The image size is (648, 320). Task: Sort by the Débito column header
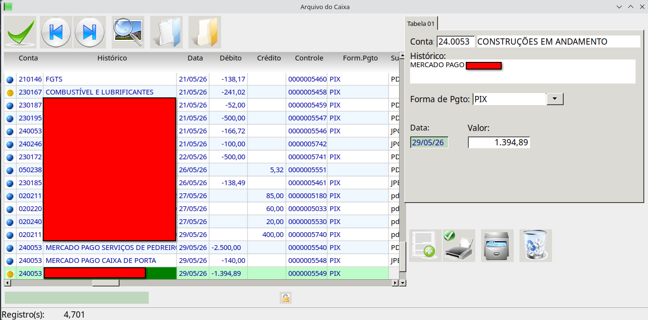pyautogui.click(x=231, y=58)
